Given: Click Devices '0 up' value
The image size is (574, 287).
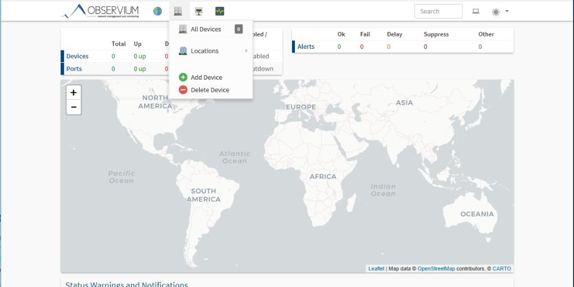Looking at the screenshot, I should coord(140,57).
